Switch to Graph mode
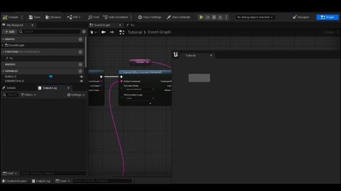 click(327, 17)
